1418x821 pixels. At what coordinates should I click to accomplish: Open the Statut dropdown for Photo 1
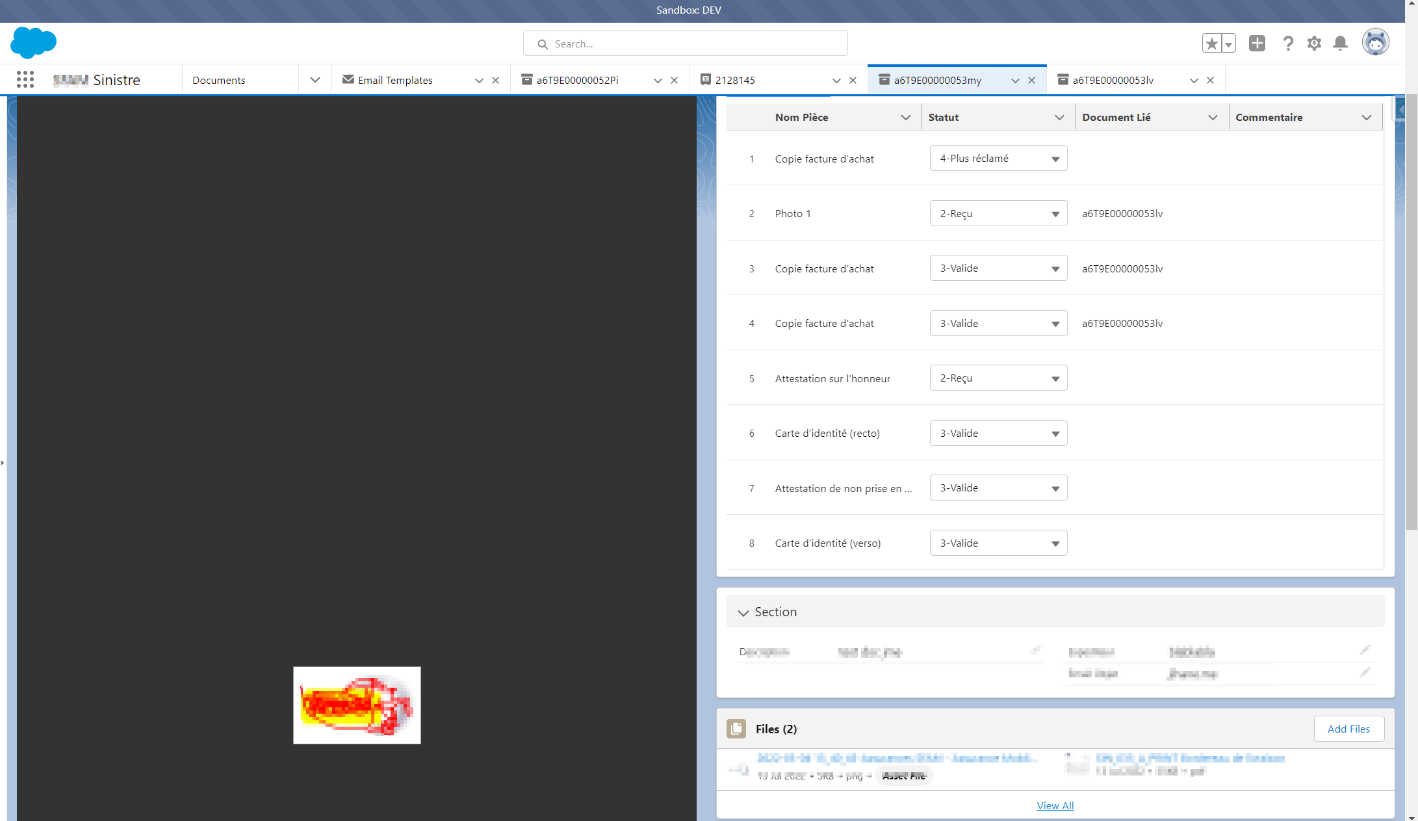tap(998, 213)
